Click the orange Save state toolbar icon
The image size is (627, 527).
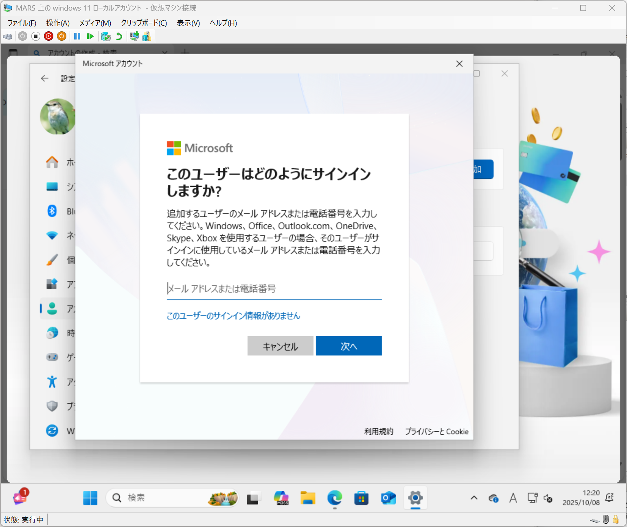pyautogui.click(x=61, y=36)
